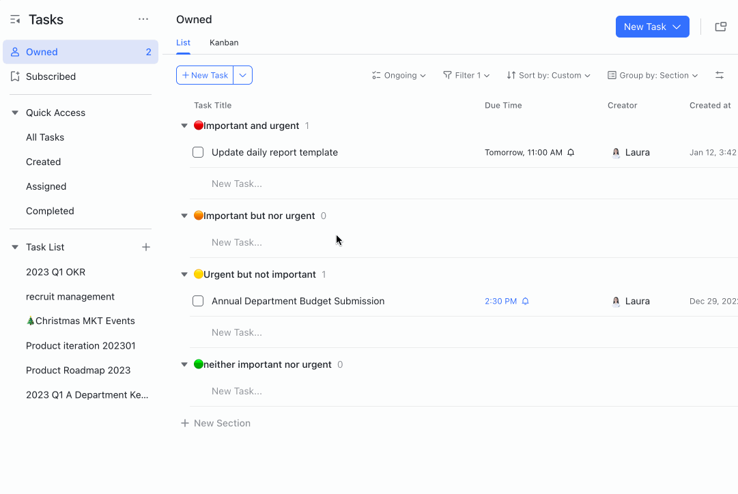Image resolution: width=738 pixels, height=494 pixels.
Task: Click Laura's avatar in Annual Department Budget row
Action: [x=616, y=301]
